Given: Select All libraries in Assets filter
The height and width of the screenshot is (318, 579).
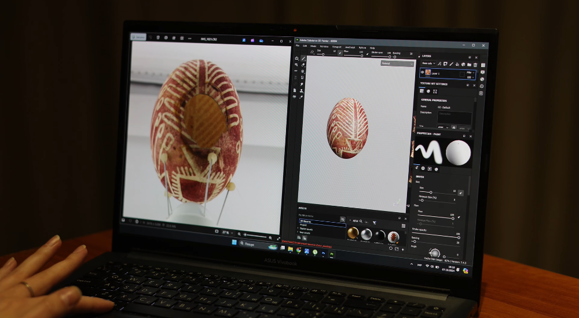Looking at the screenshot, I should click(322, 222).
